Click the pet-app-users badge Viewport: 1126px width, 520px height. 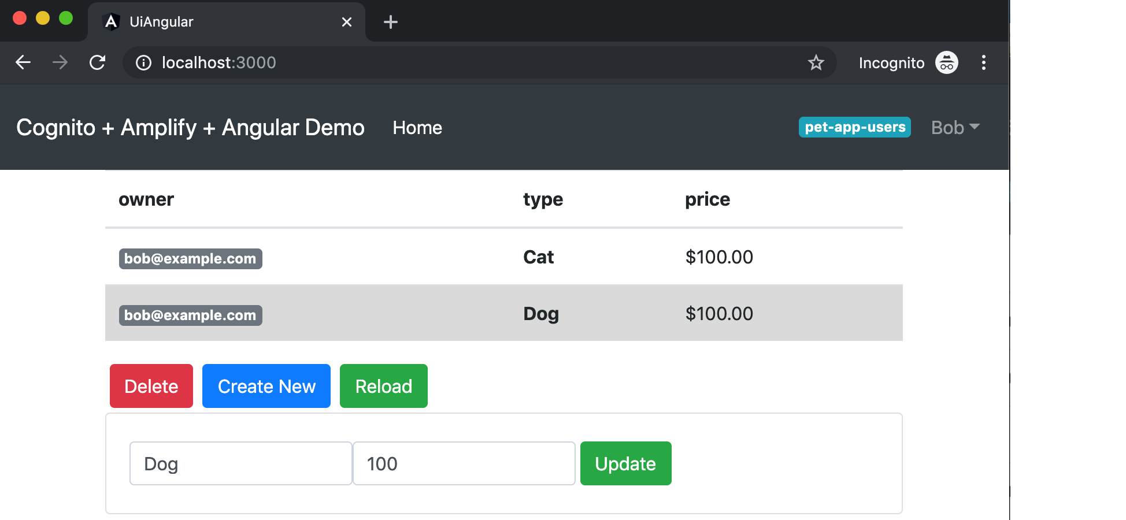(x=854, y=127)
